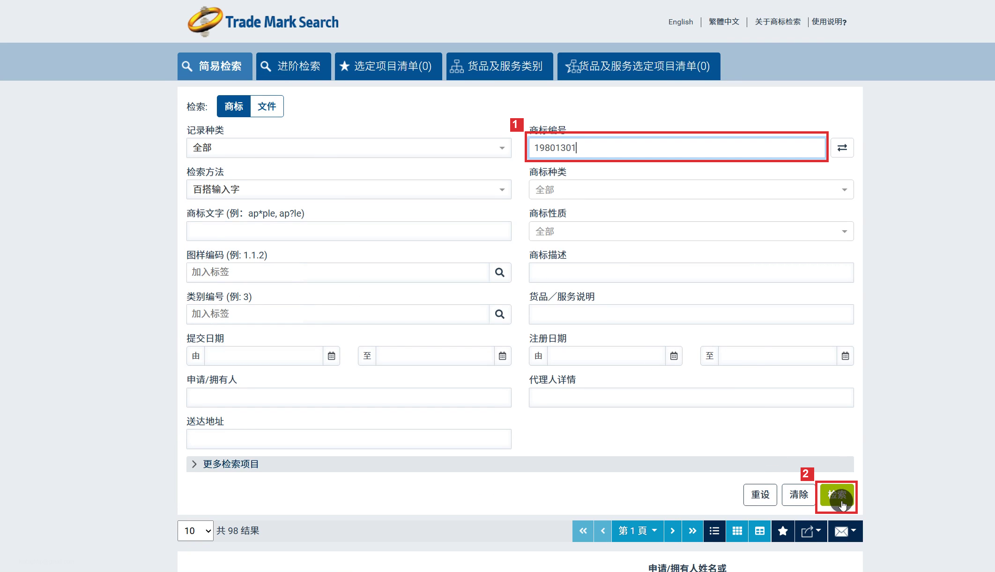Open the 商标种类 dropdown
This screenshot has height=572, width=995.
click(691, 189)
